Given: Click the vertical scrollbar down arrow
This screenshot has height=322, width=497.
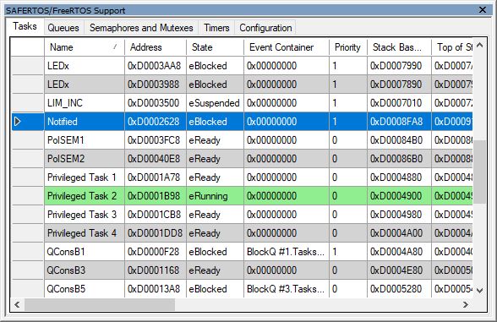Looking at the screenshot, I should click(479, 291).
